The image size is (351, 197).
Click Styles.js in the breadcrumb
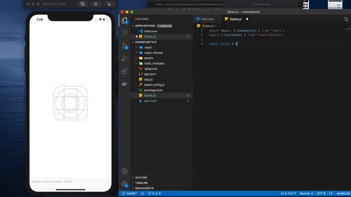tap(207, 26)
